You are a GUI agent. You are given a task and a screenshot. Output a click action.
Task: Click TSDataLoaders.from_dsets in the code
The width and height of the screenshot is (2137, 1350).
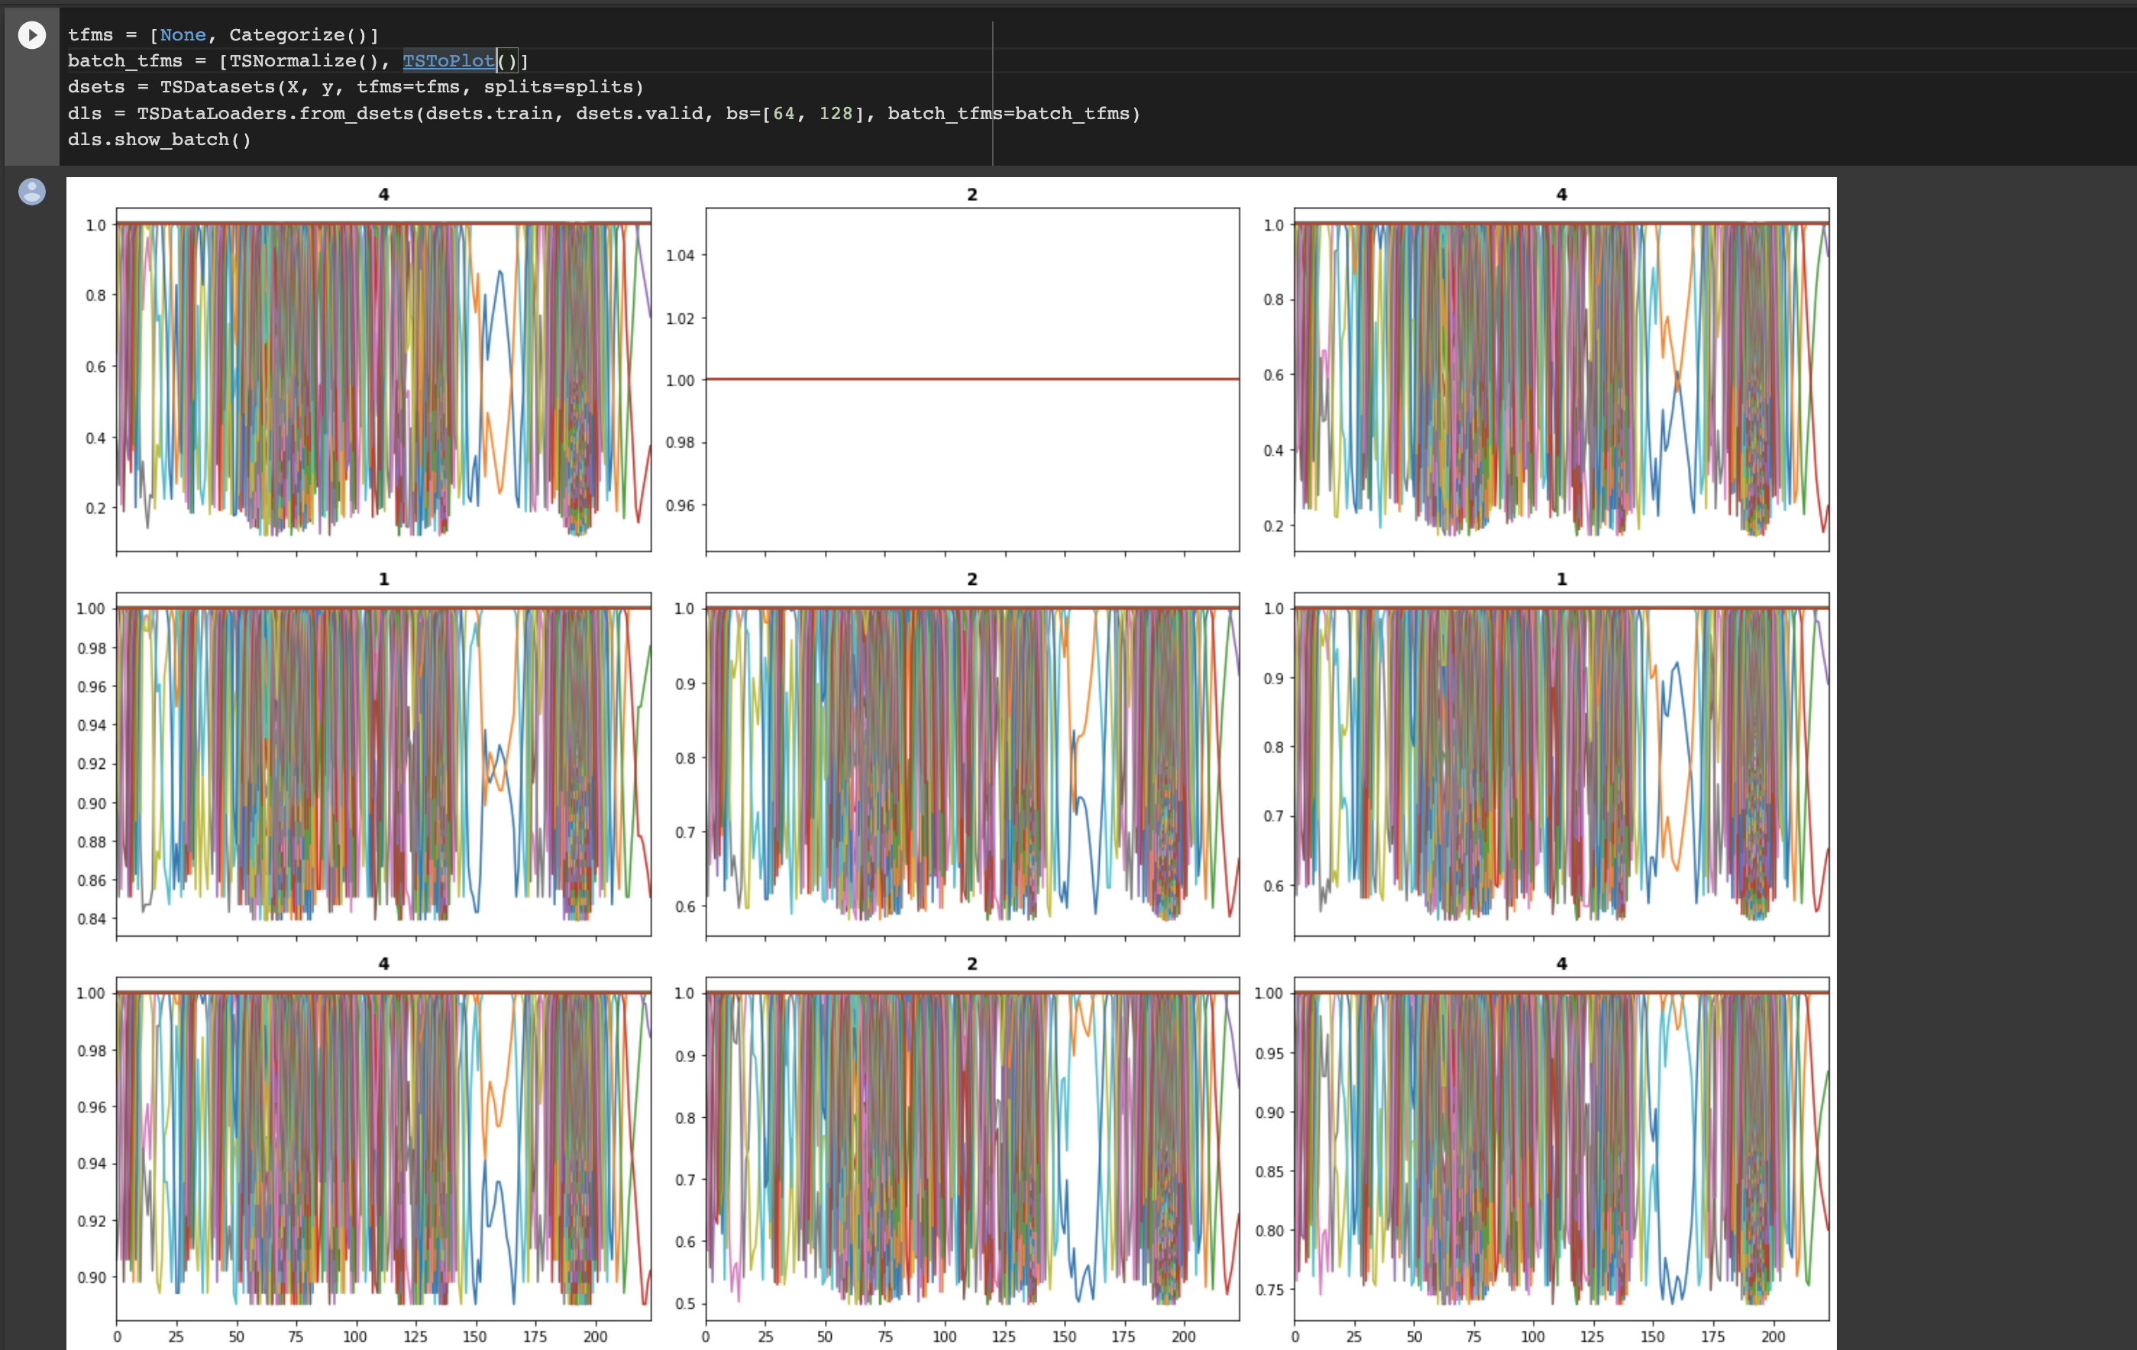click(275, 114)
